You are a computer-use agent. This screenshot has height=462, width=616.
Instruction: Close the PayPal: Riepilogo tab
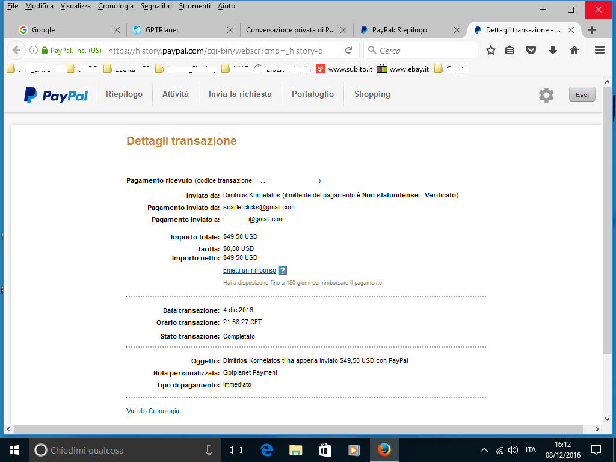(457, 30)
